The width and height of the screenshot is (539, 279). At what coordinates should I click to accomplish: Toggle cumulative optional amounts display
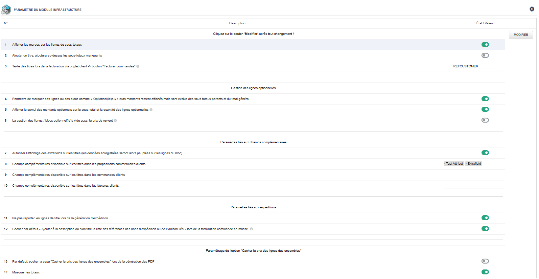click(485, 109)
